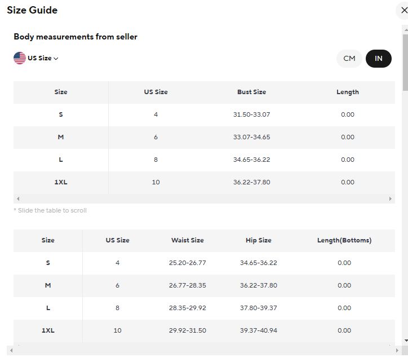Click left arrow of first table scrollbar

point(18,198)
